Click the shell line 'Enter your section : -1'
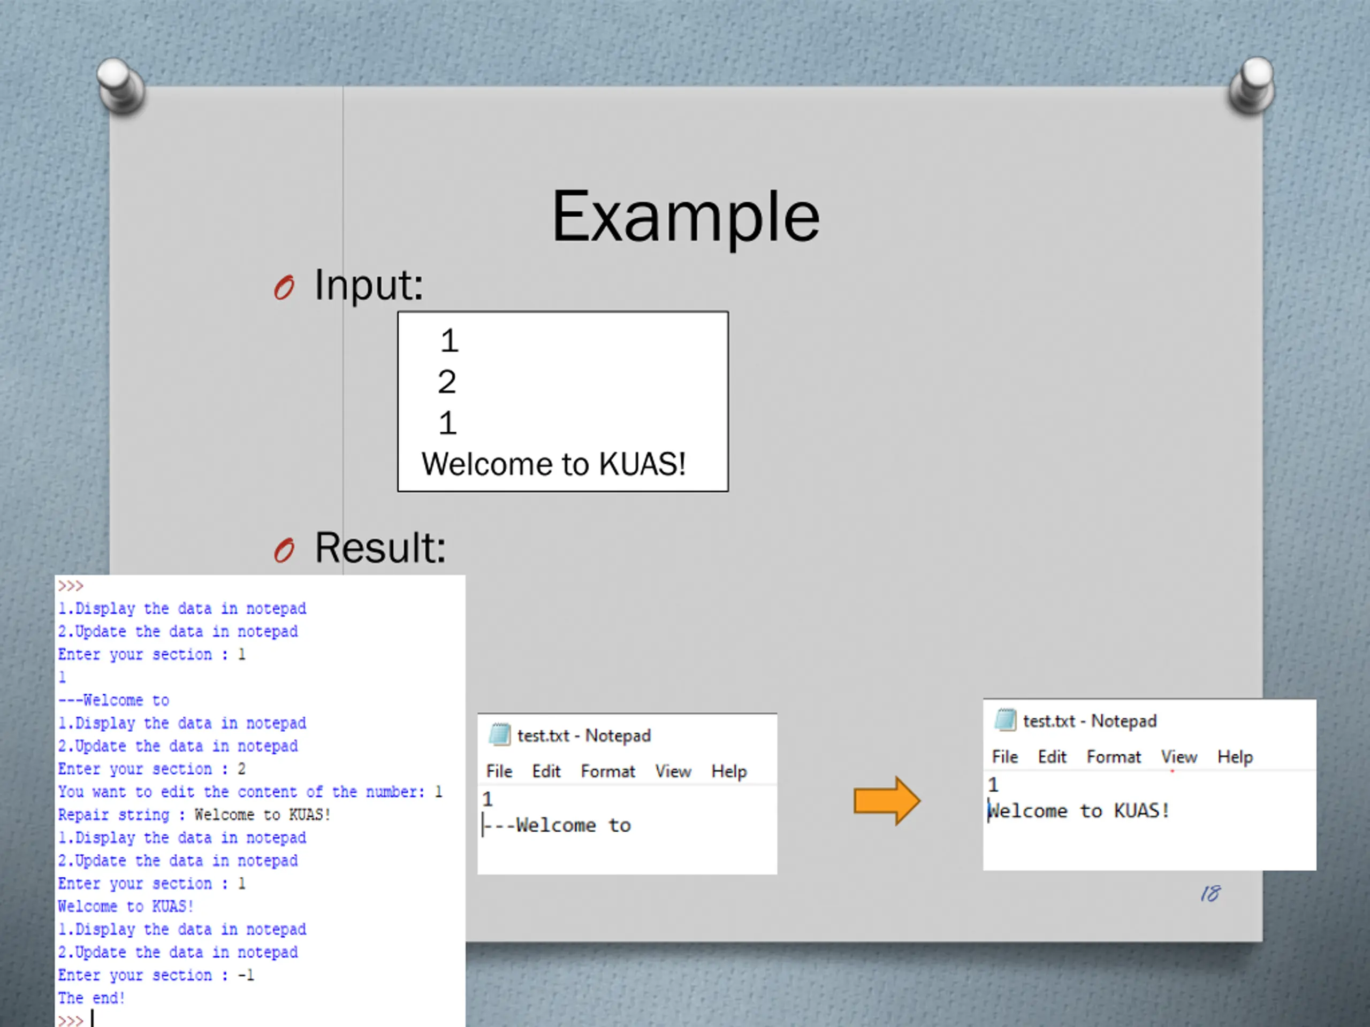This screenshot has width=1370, height=1027. click(x=156, y=975)
